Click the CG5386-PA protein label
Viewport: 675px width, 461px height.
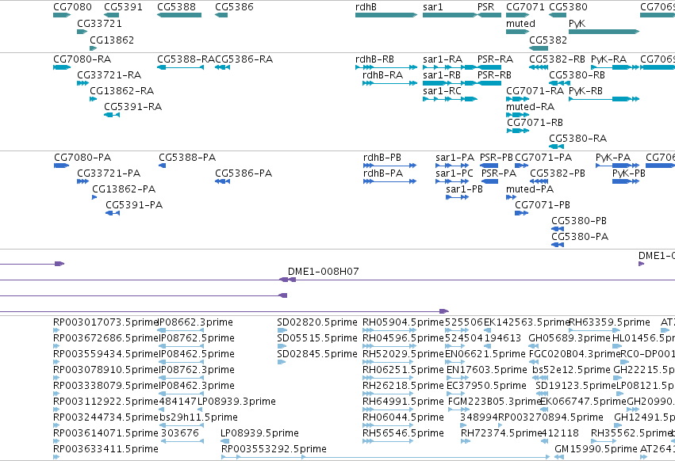[x=244, y=173]
